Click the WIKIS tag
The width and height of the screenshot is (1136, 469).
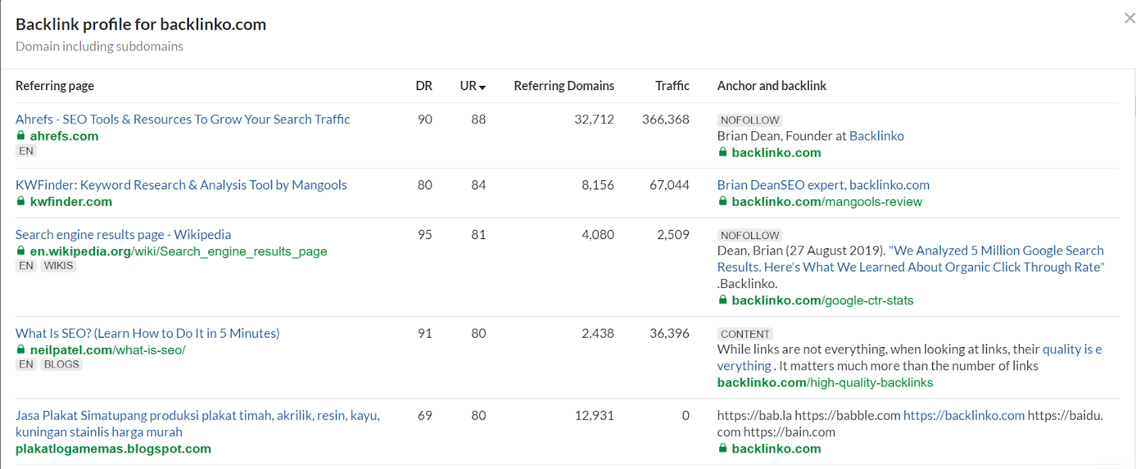(58, 266)
